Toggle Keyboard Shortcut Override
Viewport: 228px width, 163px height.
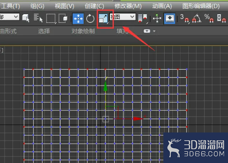pos(170,18)
